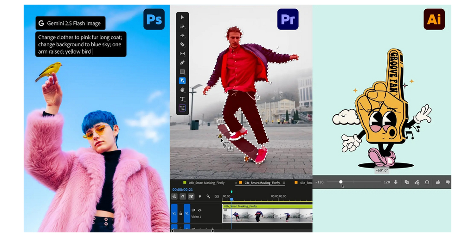The height and width of the screenshot is (237, 475).
Task: Toggle the Video 1 track eye visibility
Action: (199, 210)
